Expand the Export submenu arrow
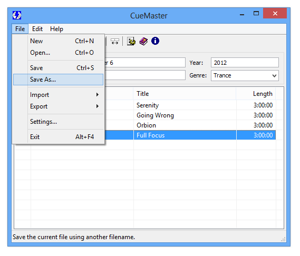 [x=98, y=106]
